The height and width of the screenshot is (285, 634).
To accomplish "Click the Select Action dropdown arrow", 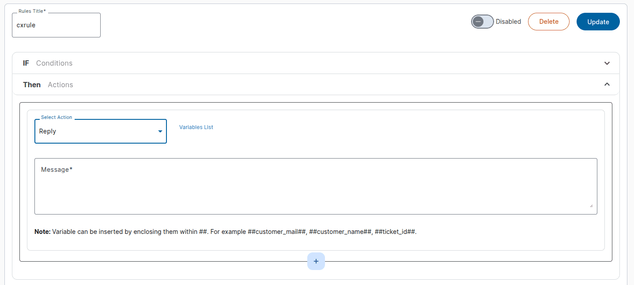I will (x=160, y=131).
